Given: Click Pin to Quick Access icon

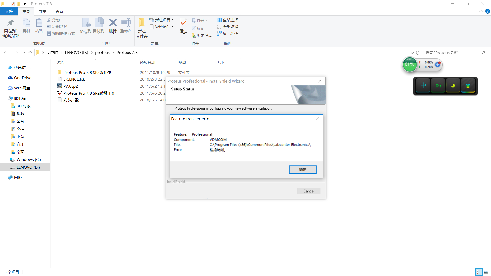Looking at the screenshot, I should click(x=10, y=23).
